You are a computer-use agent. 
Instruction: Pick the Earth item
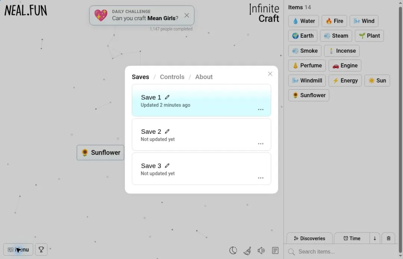tap(303, 36)
